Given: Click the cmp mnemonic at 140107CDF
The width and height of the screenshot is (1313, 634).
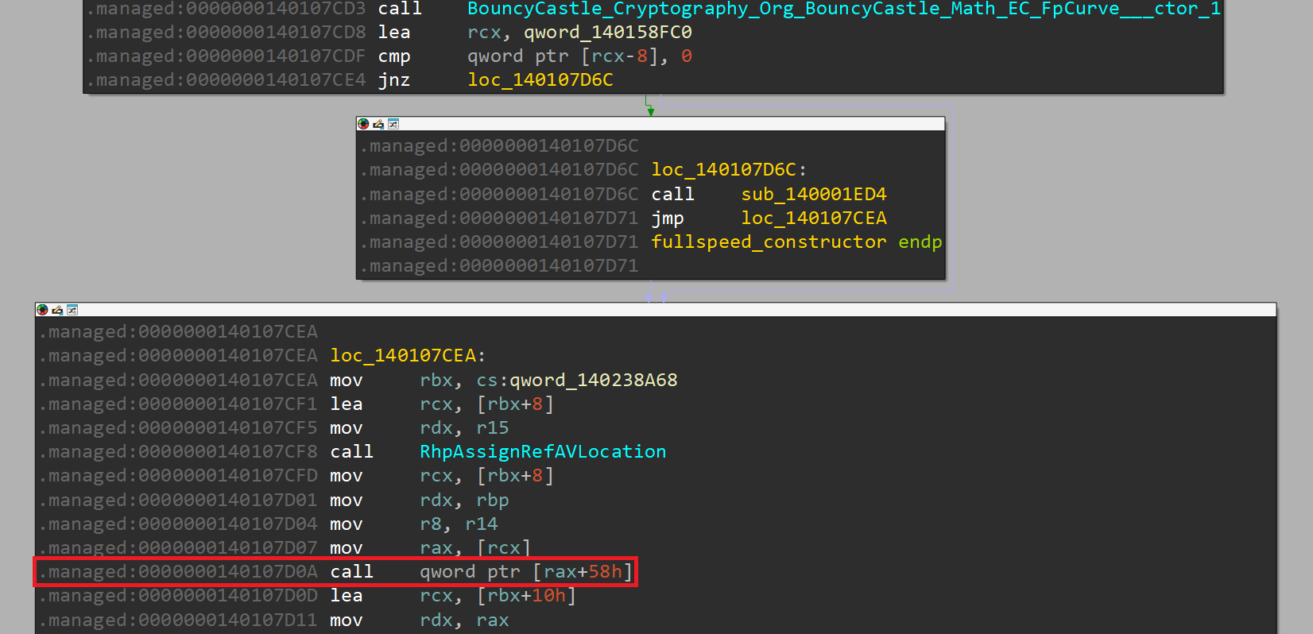Looking at the screenshot, I should coord(394,56).
